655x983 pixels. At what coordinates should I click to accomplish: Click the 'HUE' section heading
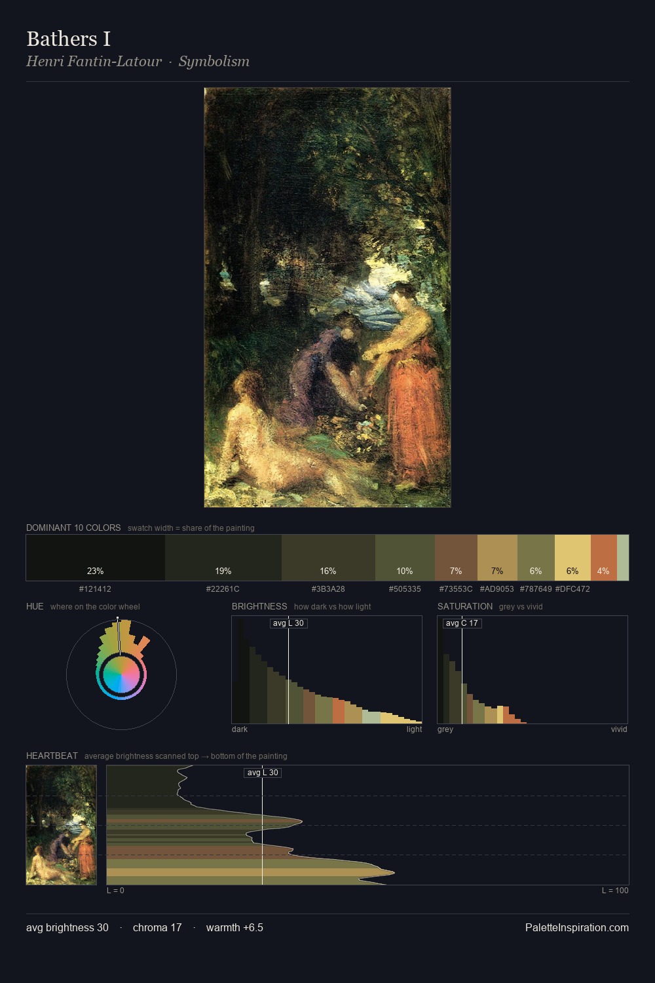[35, 606]
